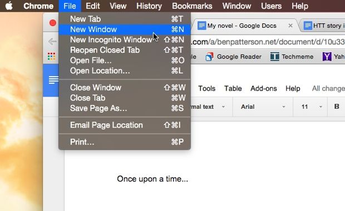
Task: Open the Chrome application menu
Action: (x=38, y=6)
